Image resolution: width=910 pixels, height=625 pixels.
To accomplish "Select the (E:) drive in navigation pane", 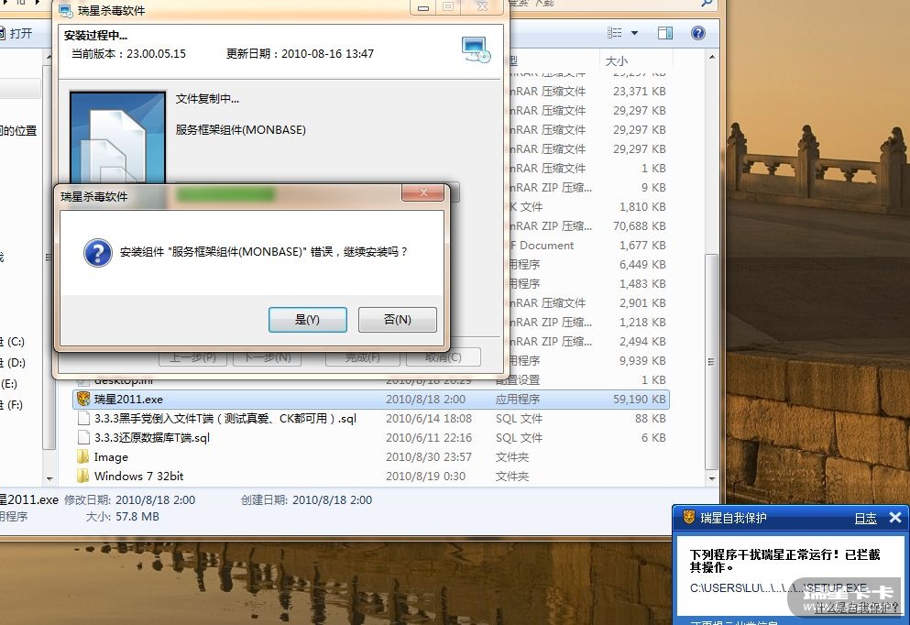I will click(x=9, y=384).
